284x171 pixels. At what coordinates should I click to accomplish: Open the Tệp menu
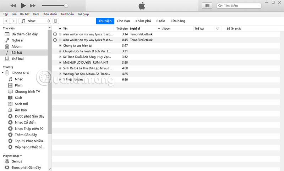coord(5,14)
